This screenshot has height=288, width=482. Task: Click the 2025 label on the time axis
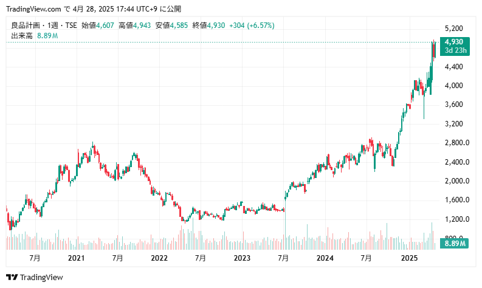410,258
